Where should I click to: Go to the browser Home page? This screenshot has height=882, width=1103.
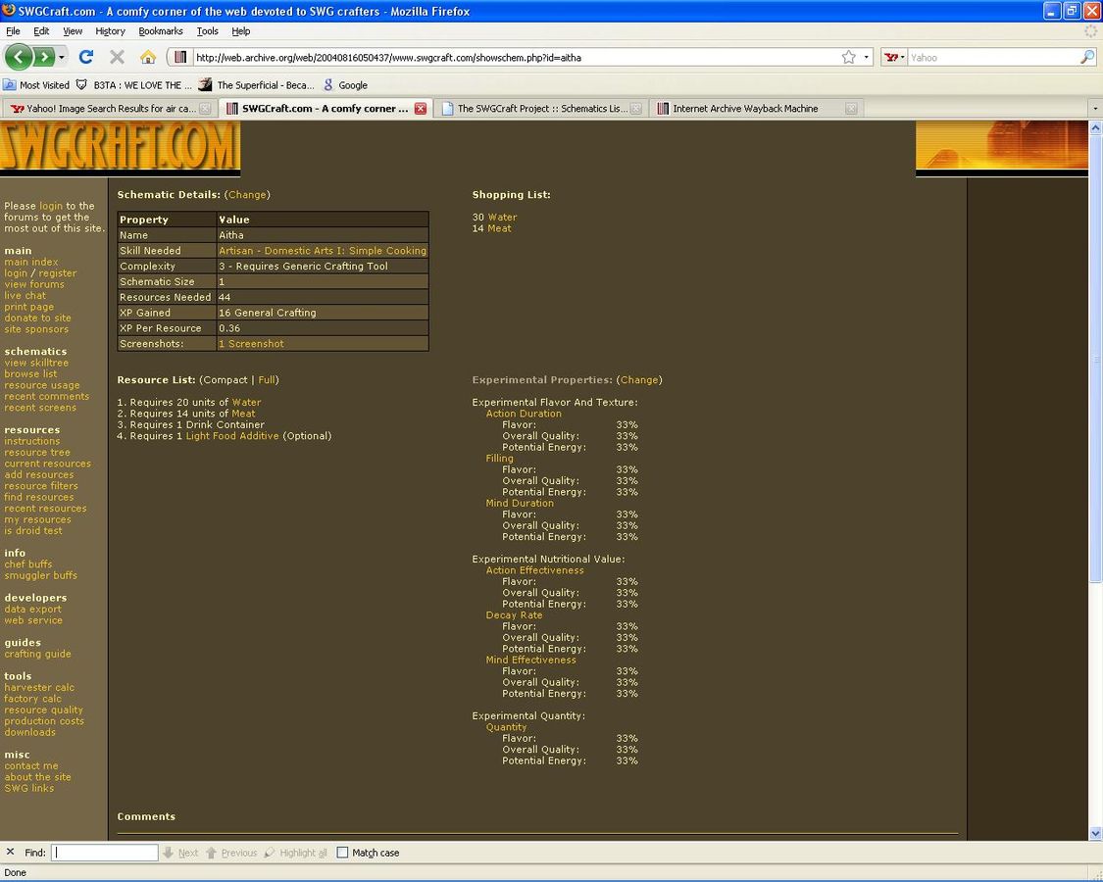click(147, 57)
